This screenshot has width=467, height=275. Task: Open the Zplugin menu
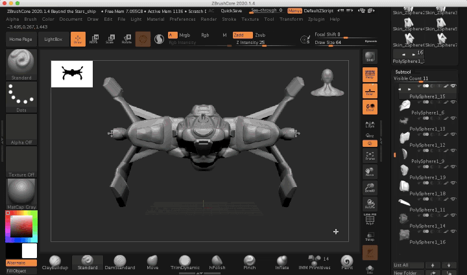(318, 19)
